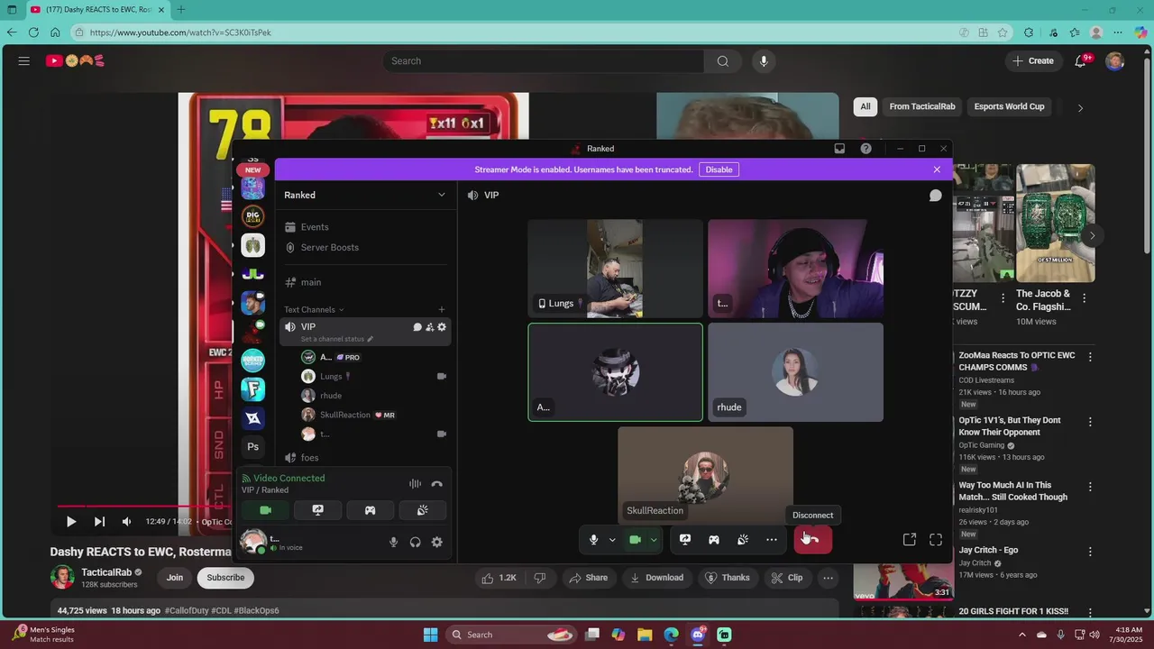Mute mic in the Discord user panel
Image resolution: width=1154 pixels, height=649 pixels.
393,542
